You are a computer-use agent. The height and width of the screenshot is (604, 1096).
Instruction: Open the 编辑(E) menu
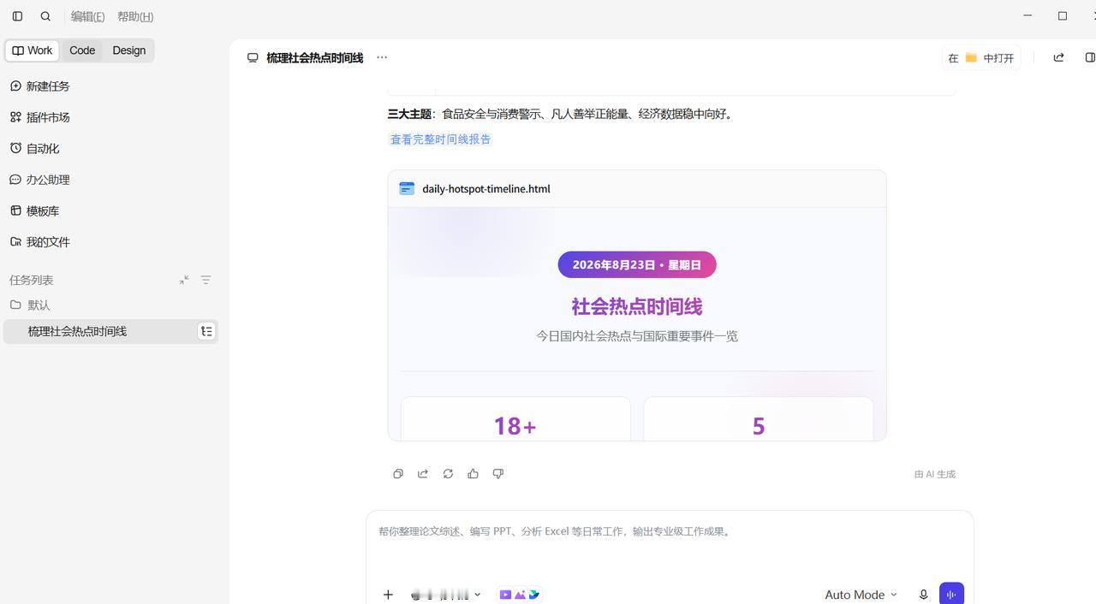pos(87,16)
